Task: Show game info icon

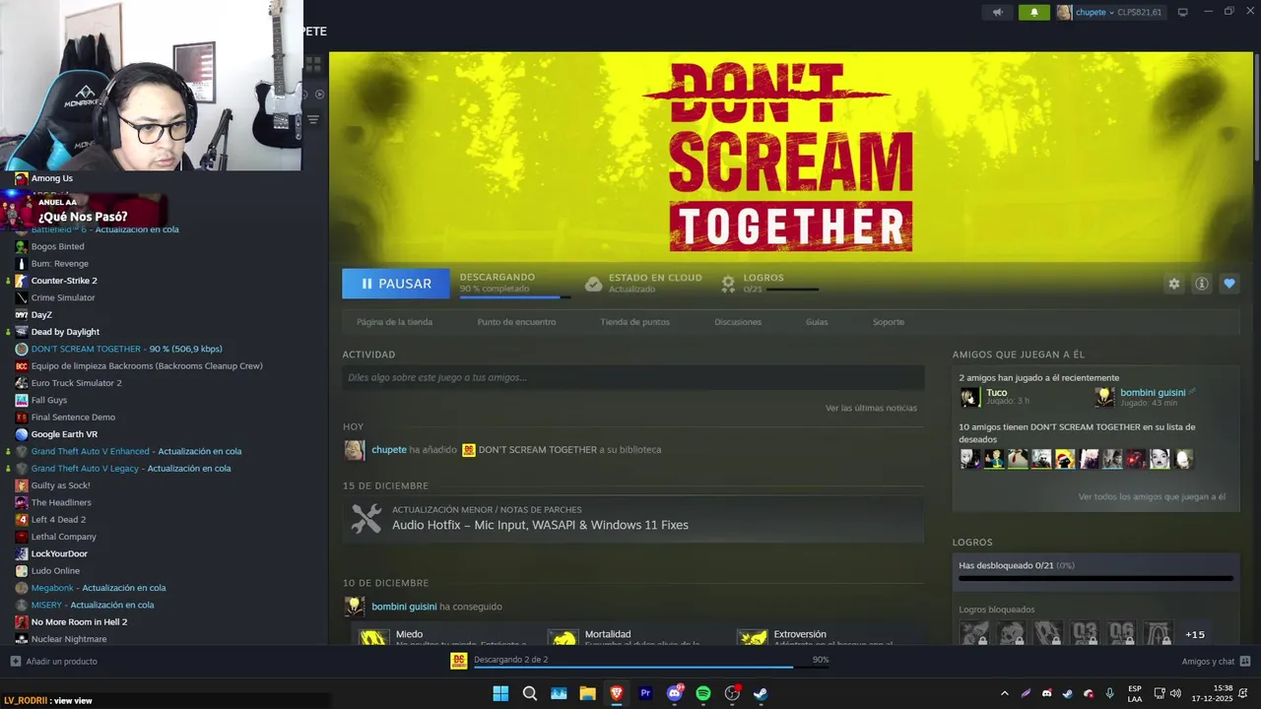Action: (1202, 284)
